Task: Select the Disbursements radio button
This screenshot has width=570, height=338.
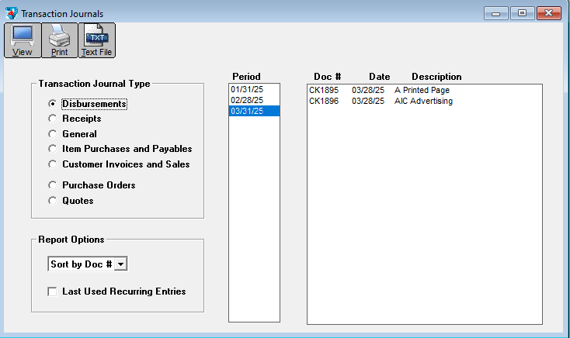Action: click(x=53, y=104)
